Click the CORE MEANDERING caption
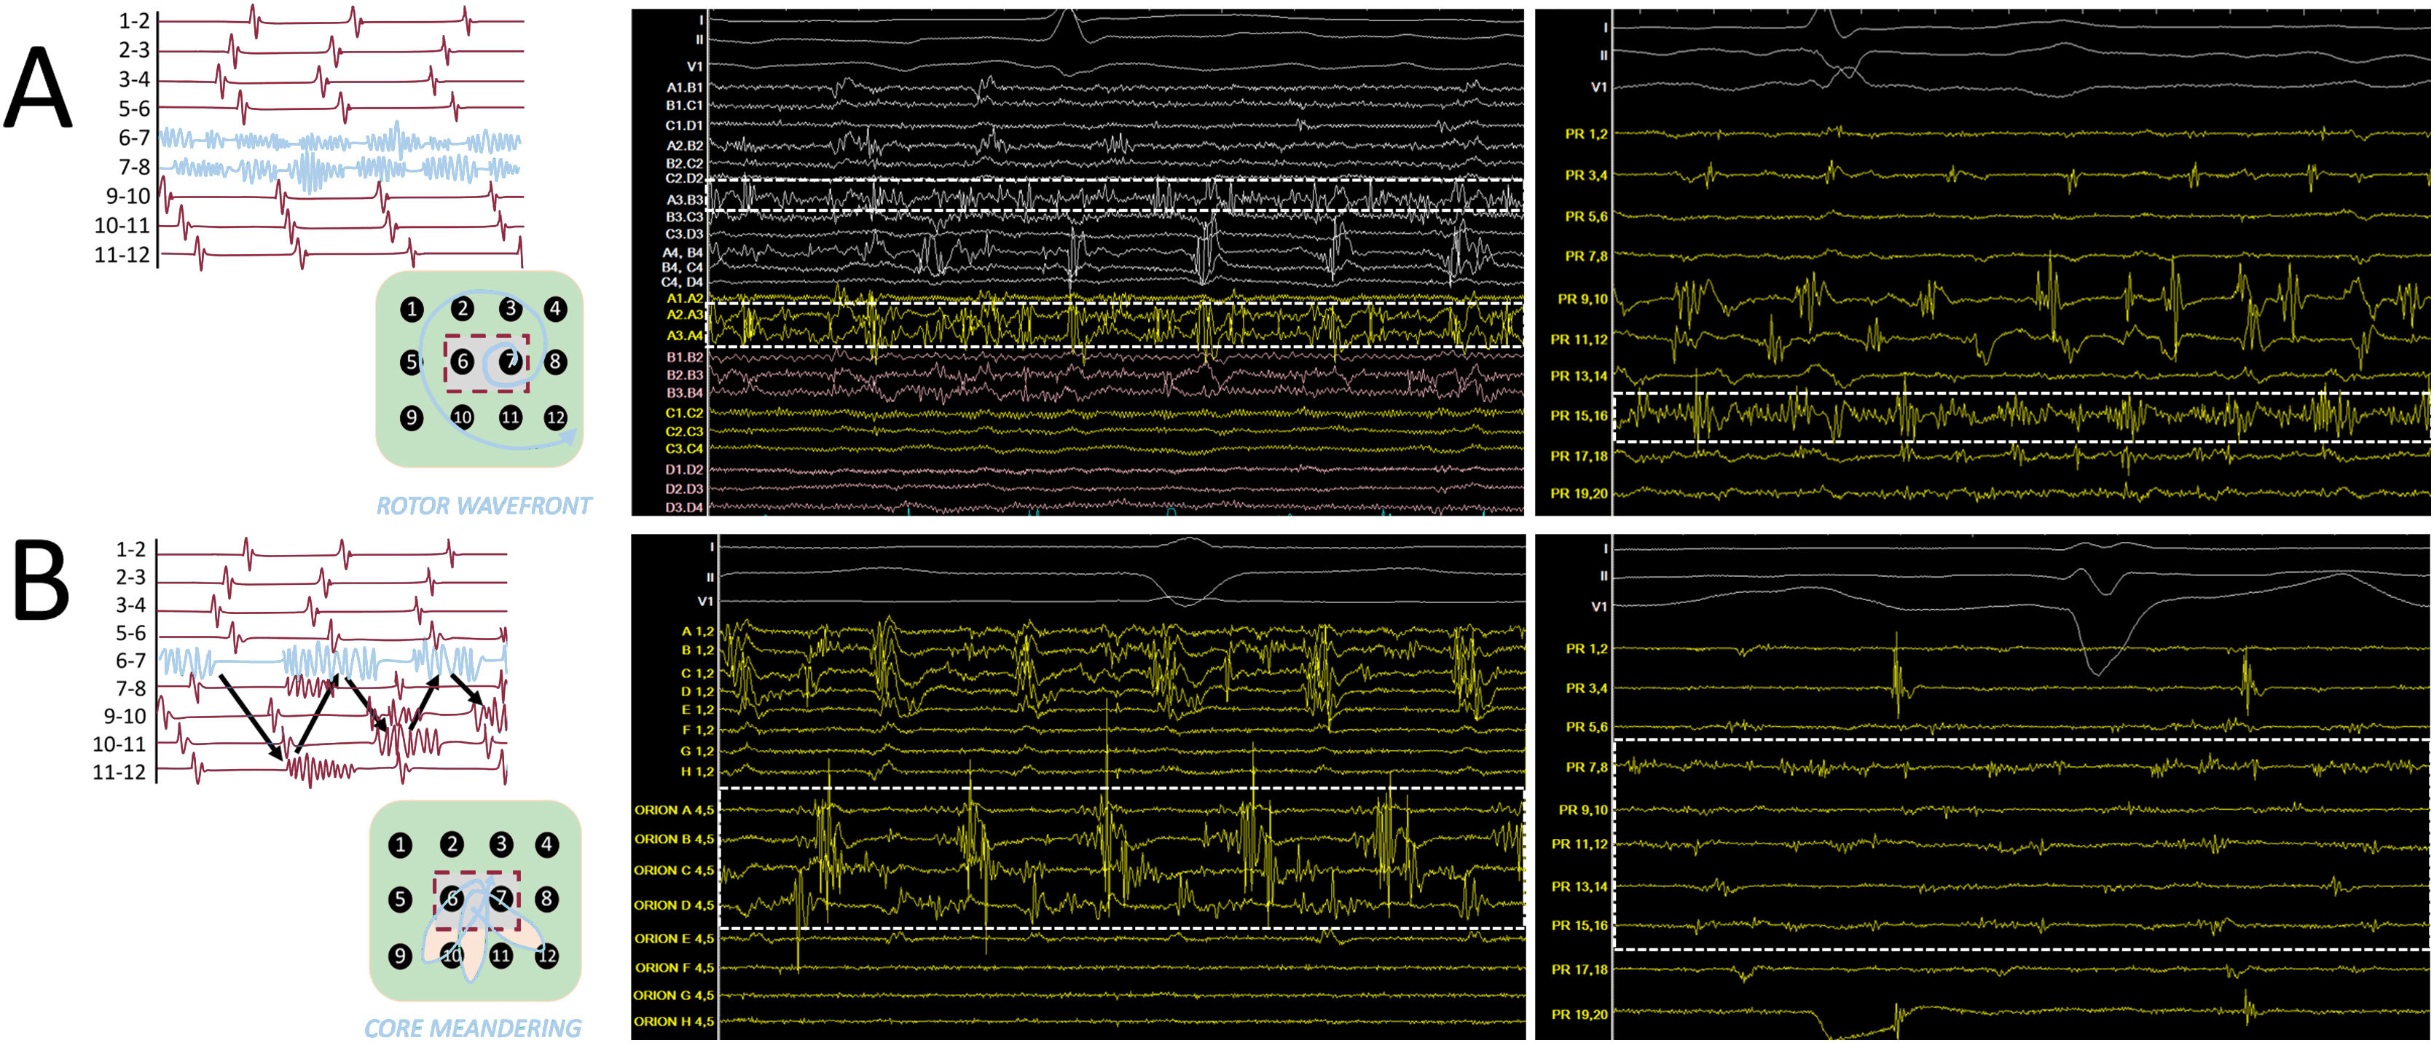 point(472,1028)
